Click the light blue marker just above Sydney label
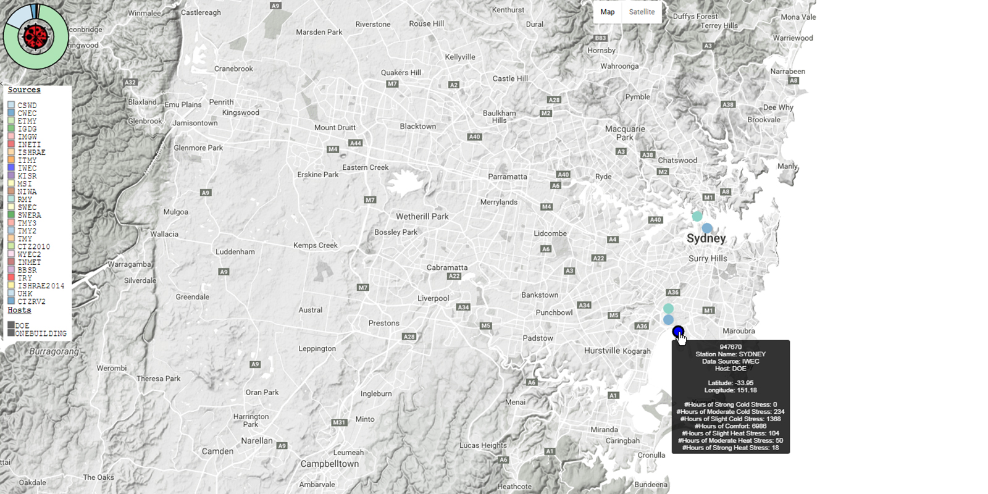988x494 pixels. coord(706,228)
